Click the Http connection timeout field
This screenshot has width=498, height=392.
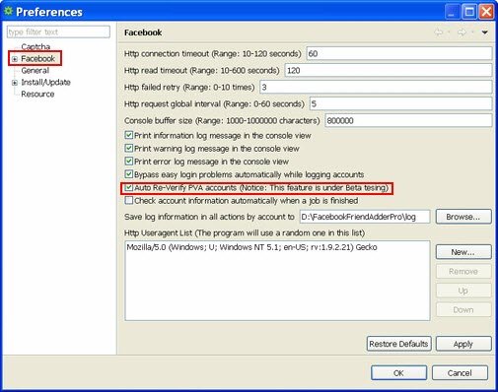(399, 53)
